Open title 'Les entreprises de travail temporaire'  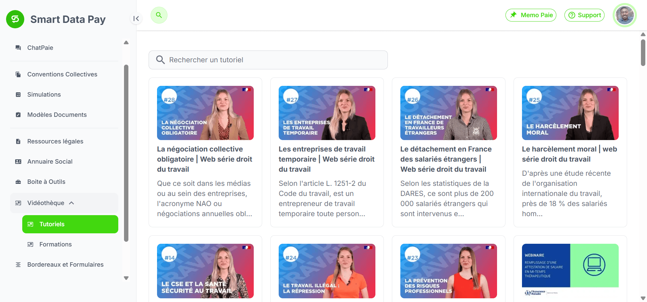pyautogui.click(x=327, y=159)
